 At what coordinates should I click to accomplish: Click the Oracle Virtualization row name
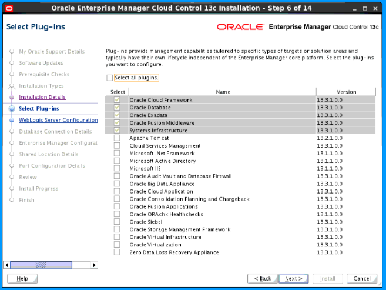pos(155,245)
